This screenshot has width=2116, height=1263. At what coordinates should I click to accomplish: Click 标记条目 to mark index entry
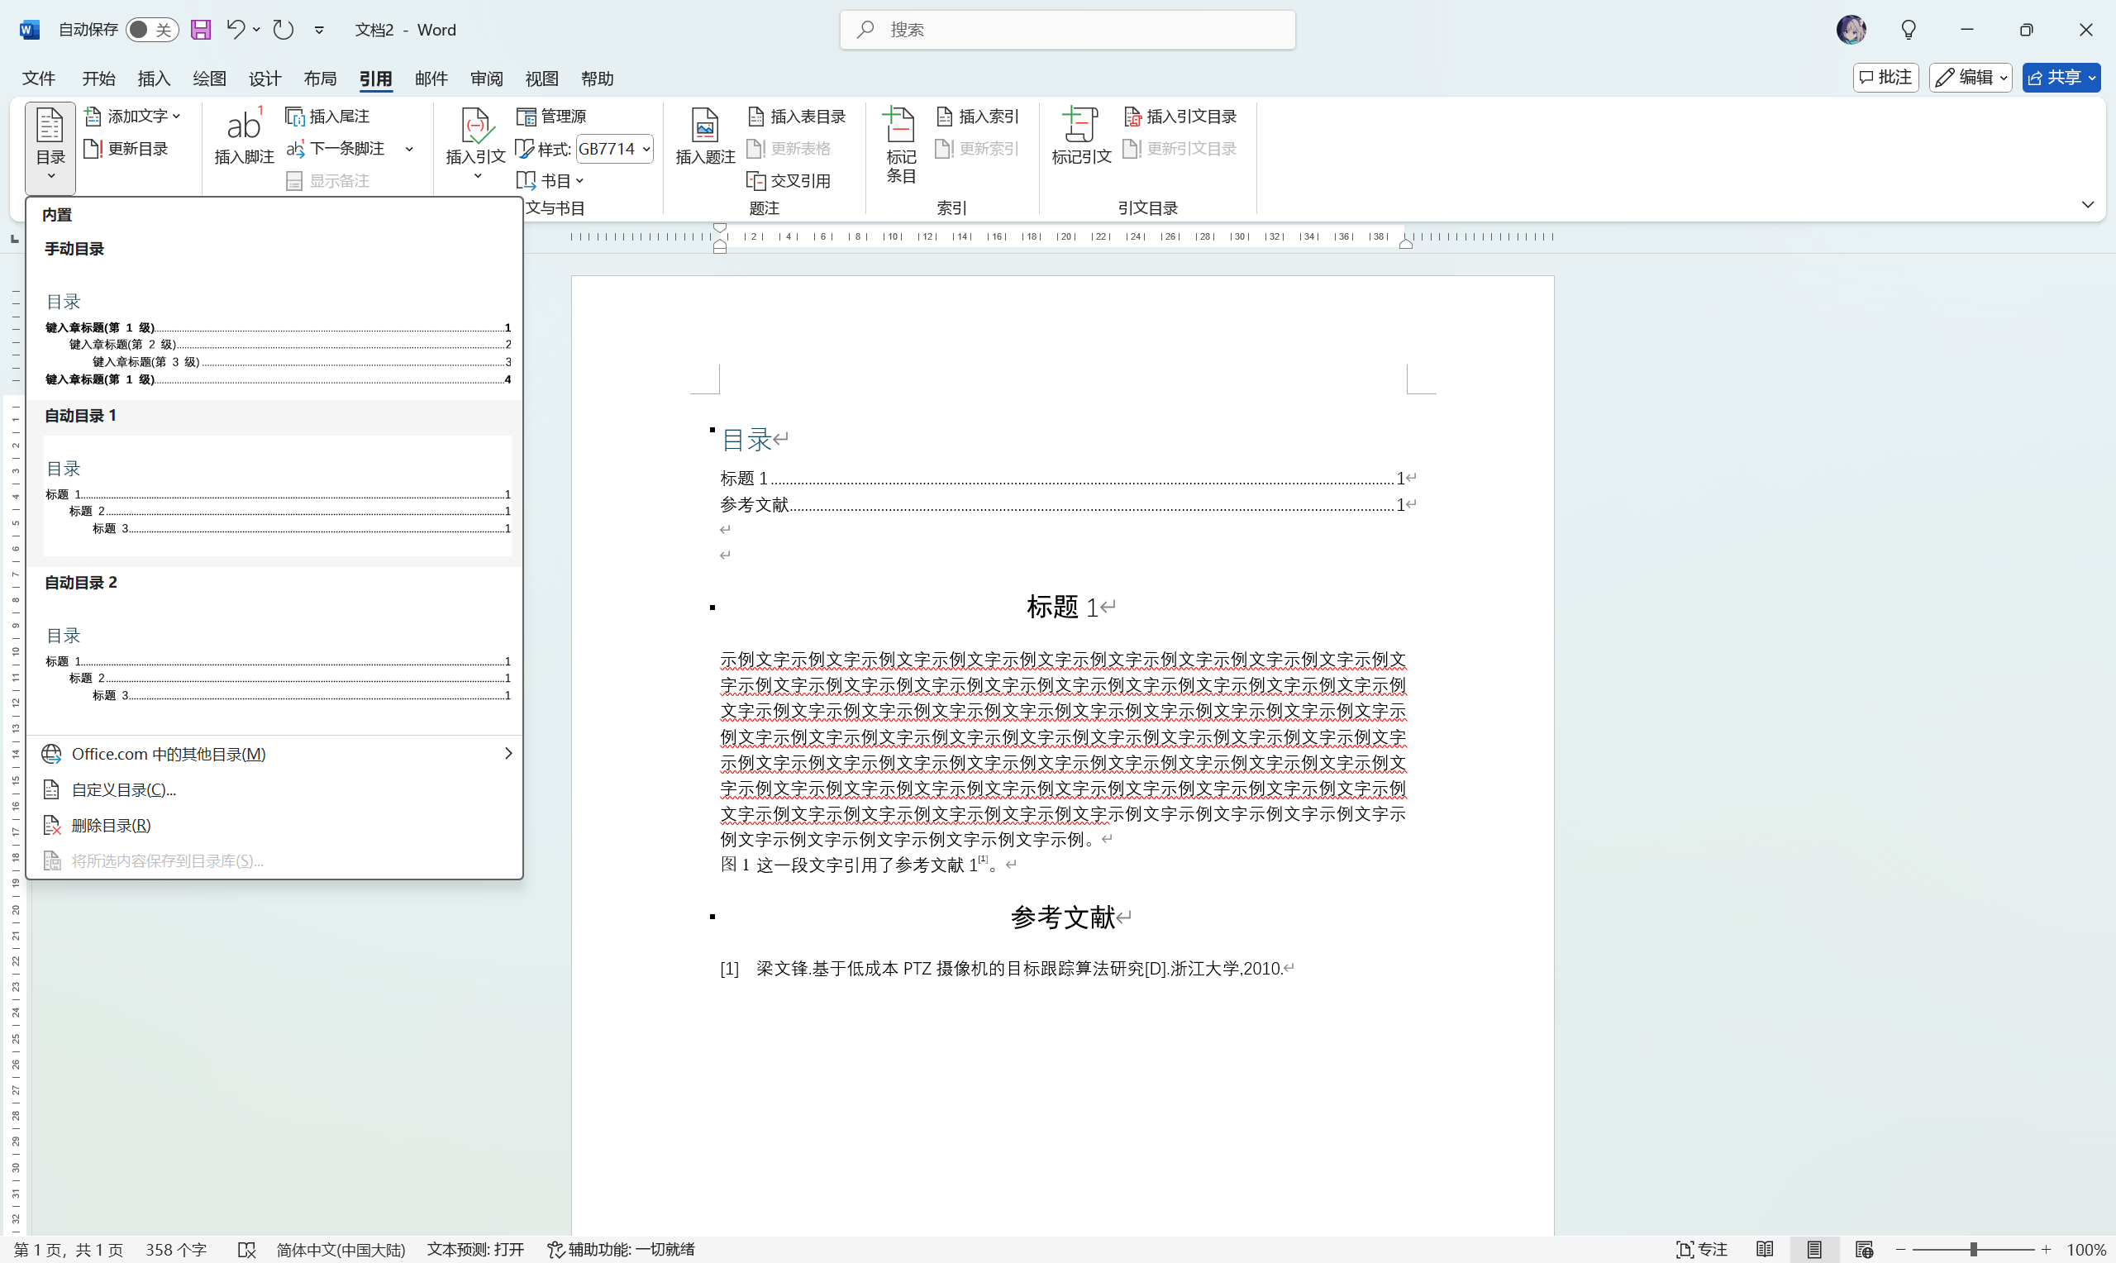(899, 143)
